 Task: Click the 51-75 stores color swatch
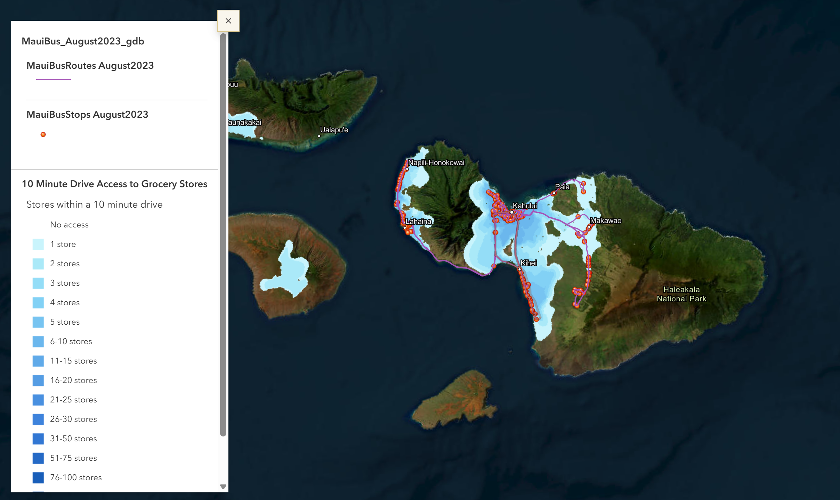point(38,458)
